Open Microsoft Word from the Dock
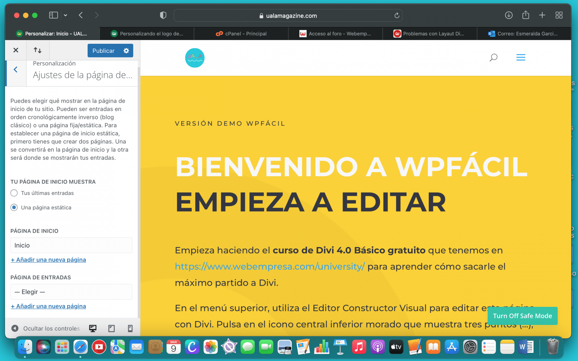Screen dimensions: 578x361 click(526, 347)
